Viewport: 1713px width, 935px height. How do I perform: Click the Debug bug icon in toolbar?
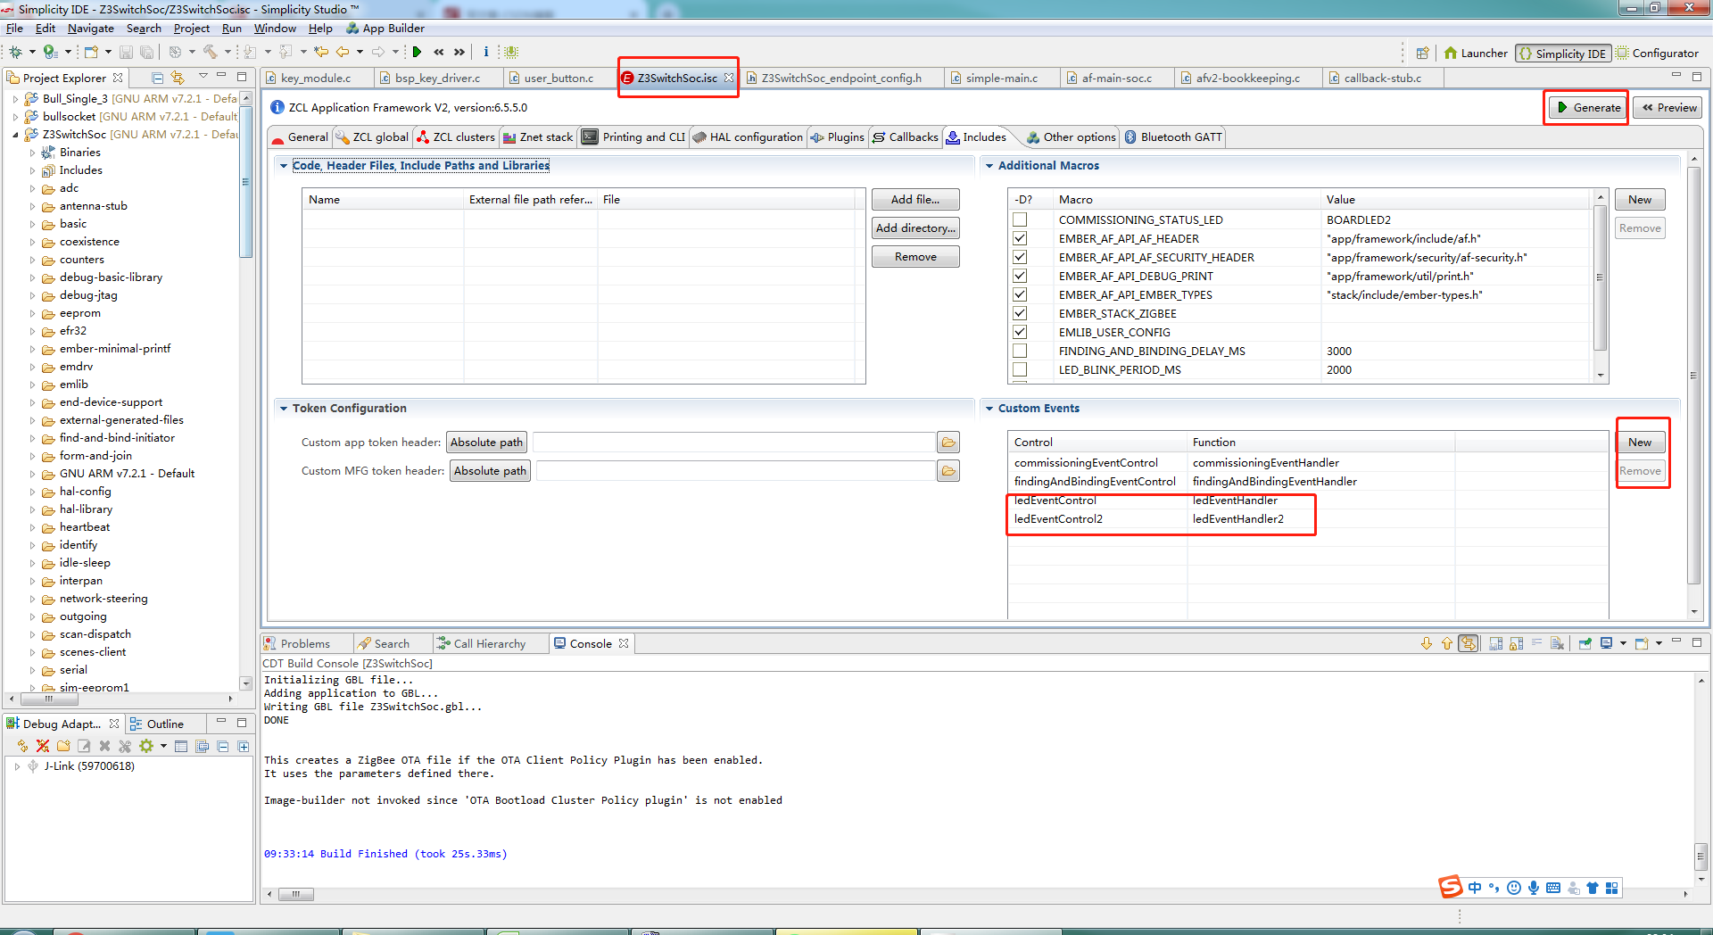click(15, 52)
